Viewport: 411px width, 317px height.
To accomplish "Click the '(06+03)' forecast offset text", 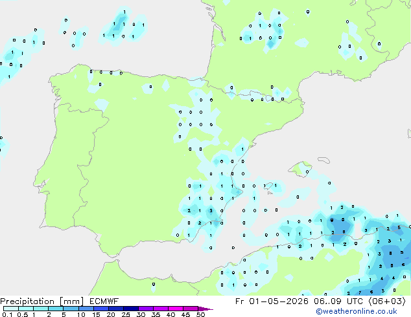I will point(387,301).
